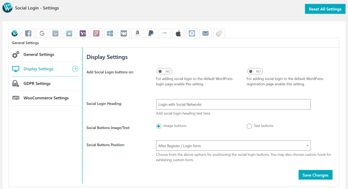348x189 pixels.
Task: Open the Facebook provider tab
Action: tap(28, 34)
